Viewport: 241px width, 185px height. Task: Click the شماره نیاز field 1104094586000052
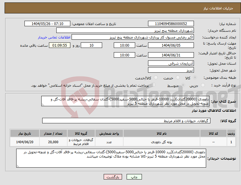[x=171, y=24]
